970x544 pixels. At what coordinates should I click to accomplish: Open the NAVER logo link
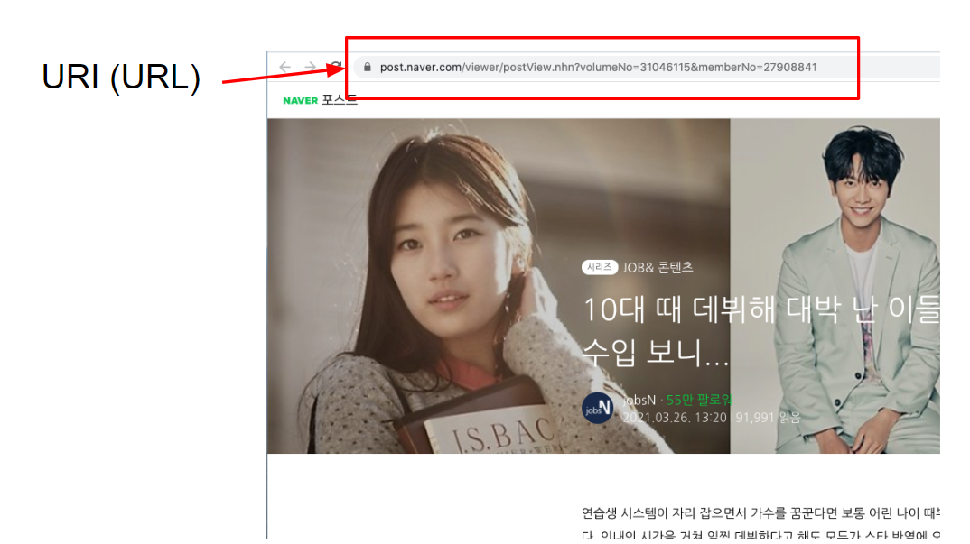pos(300,100)
